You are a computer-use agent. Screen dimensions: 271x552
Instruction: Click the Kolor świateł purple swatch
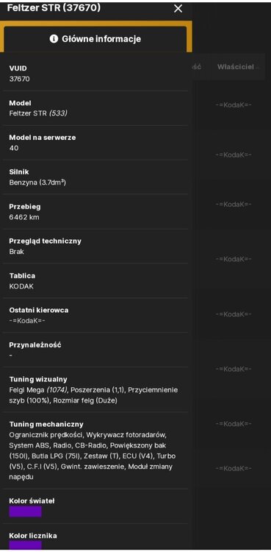coord(25,512)
